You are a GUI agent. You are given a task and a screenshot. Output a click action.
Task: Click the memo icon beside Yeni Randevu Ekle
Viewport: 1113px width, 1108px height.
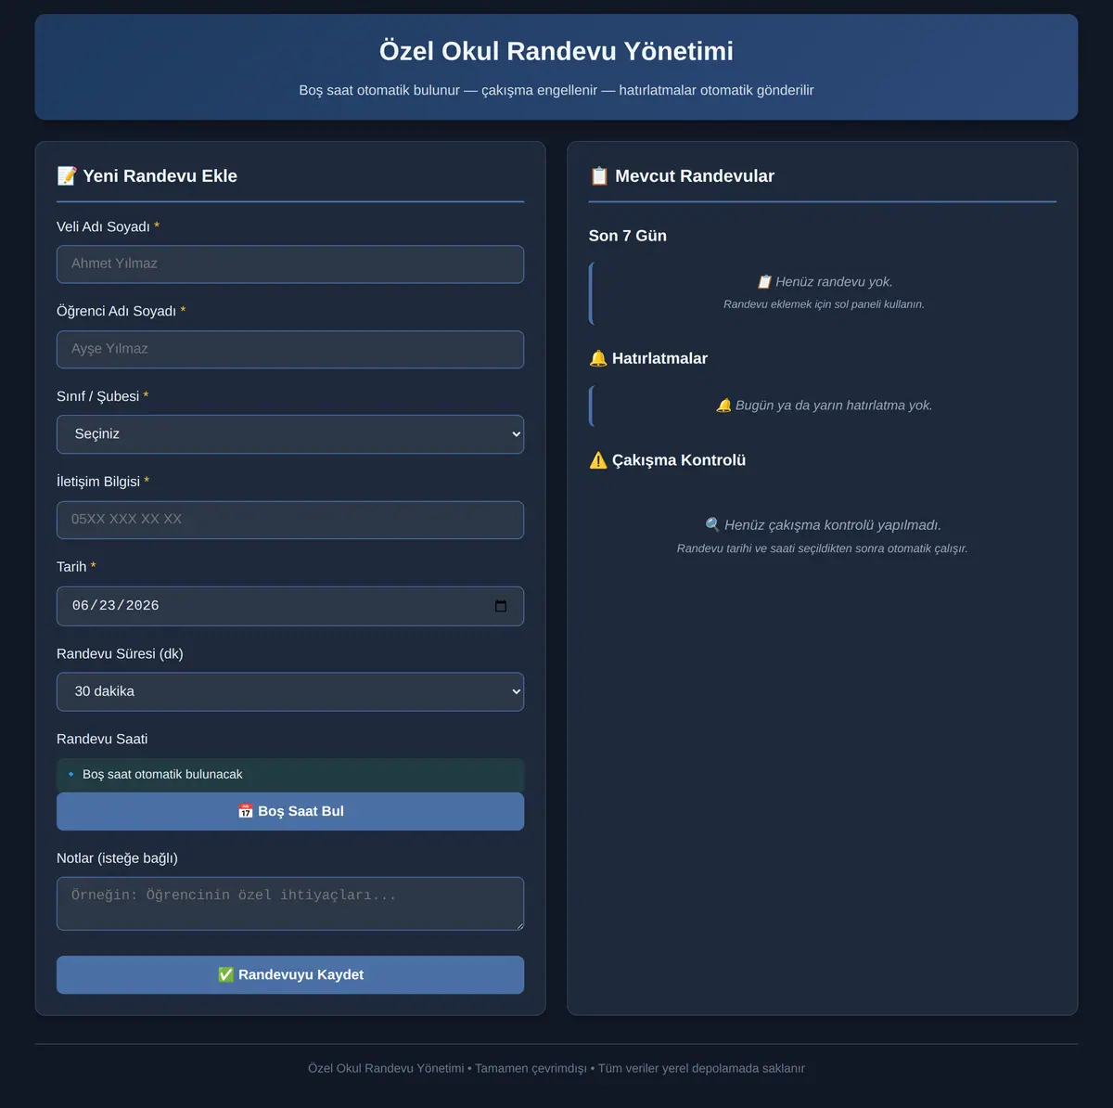click(67, 175)
